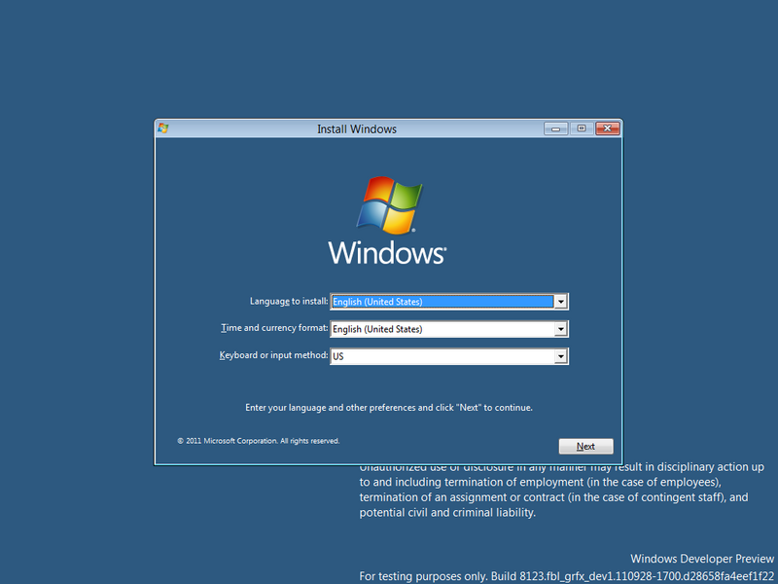Click the Install Windows title bar icon

(x=163, y=128)
